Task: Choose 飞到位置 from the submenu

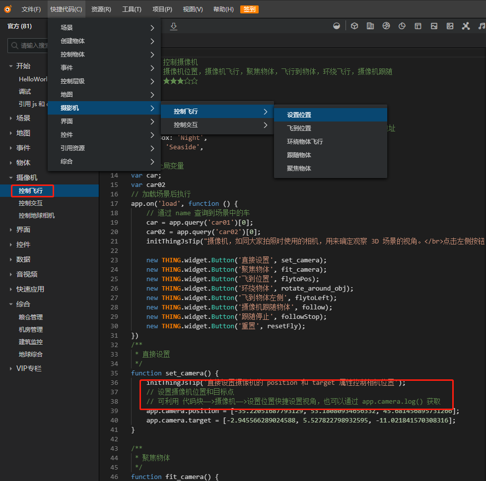Action: (331, 128)
